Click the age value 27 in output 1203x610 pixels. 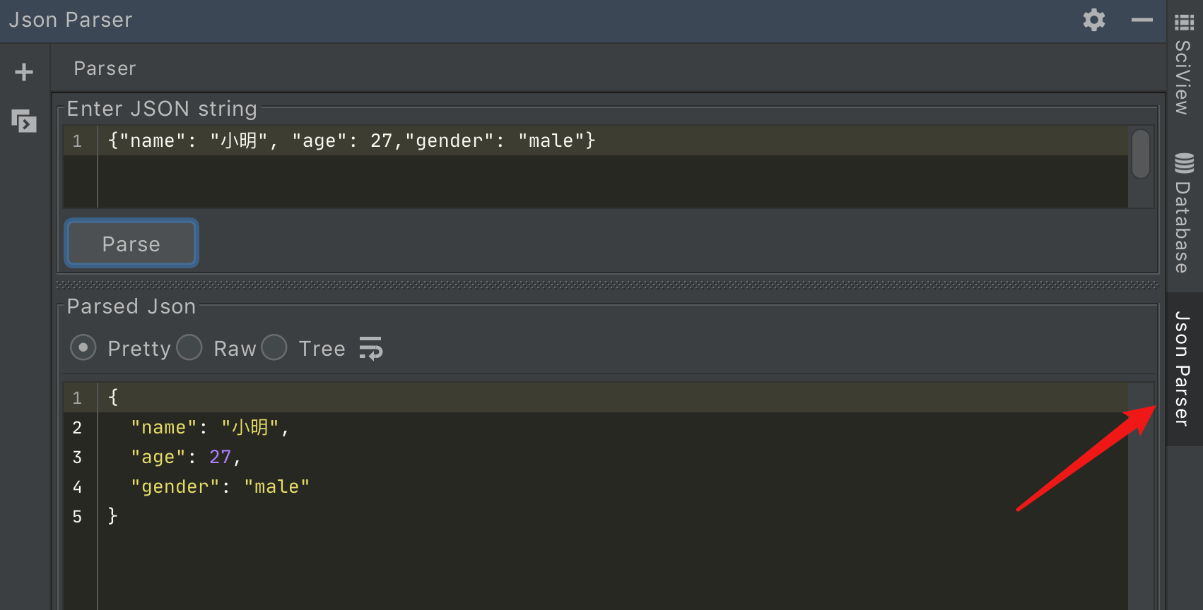coord(220,457)
